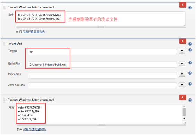Click the empty Java Options input field

[103, 86]
